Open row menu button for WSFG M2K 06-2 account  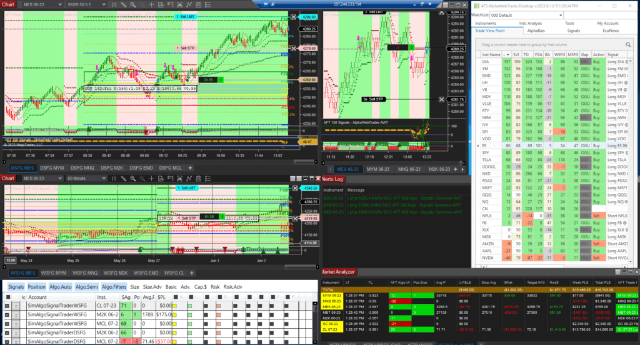tap(16, 314)
